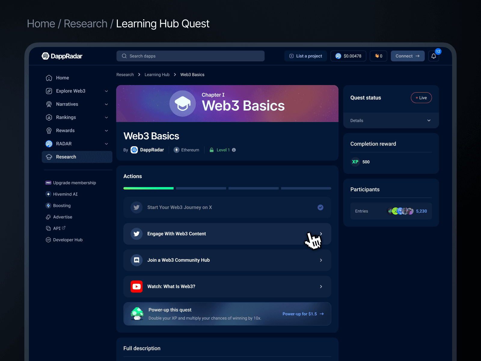Open Upgrade membership in sidebar
The height and width of the screenshot is (361, 481).
pyautogui.click(x=71, y=183)
